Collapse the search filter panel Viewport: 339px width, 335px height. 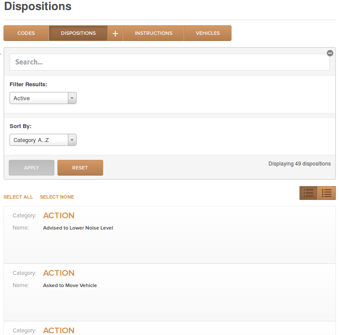coord(330,53)
